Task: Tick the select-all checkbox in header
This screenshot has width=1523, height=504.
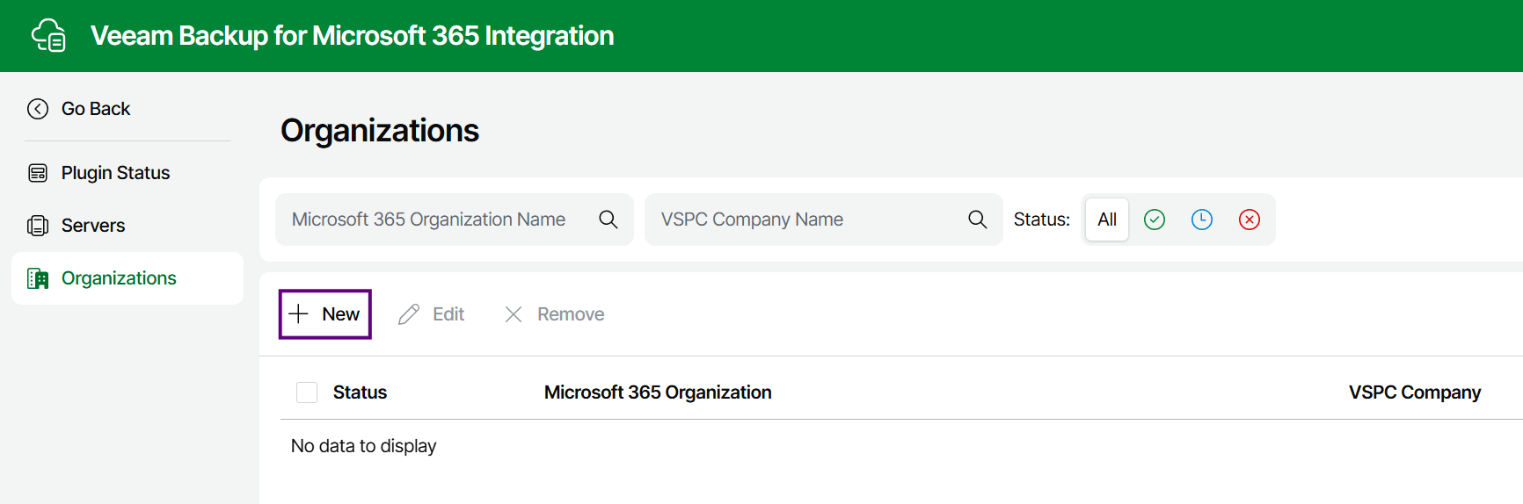Action: [x=307, y=392]
